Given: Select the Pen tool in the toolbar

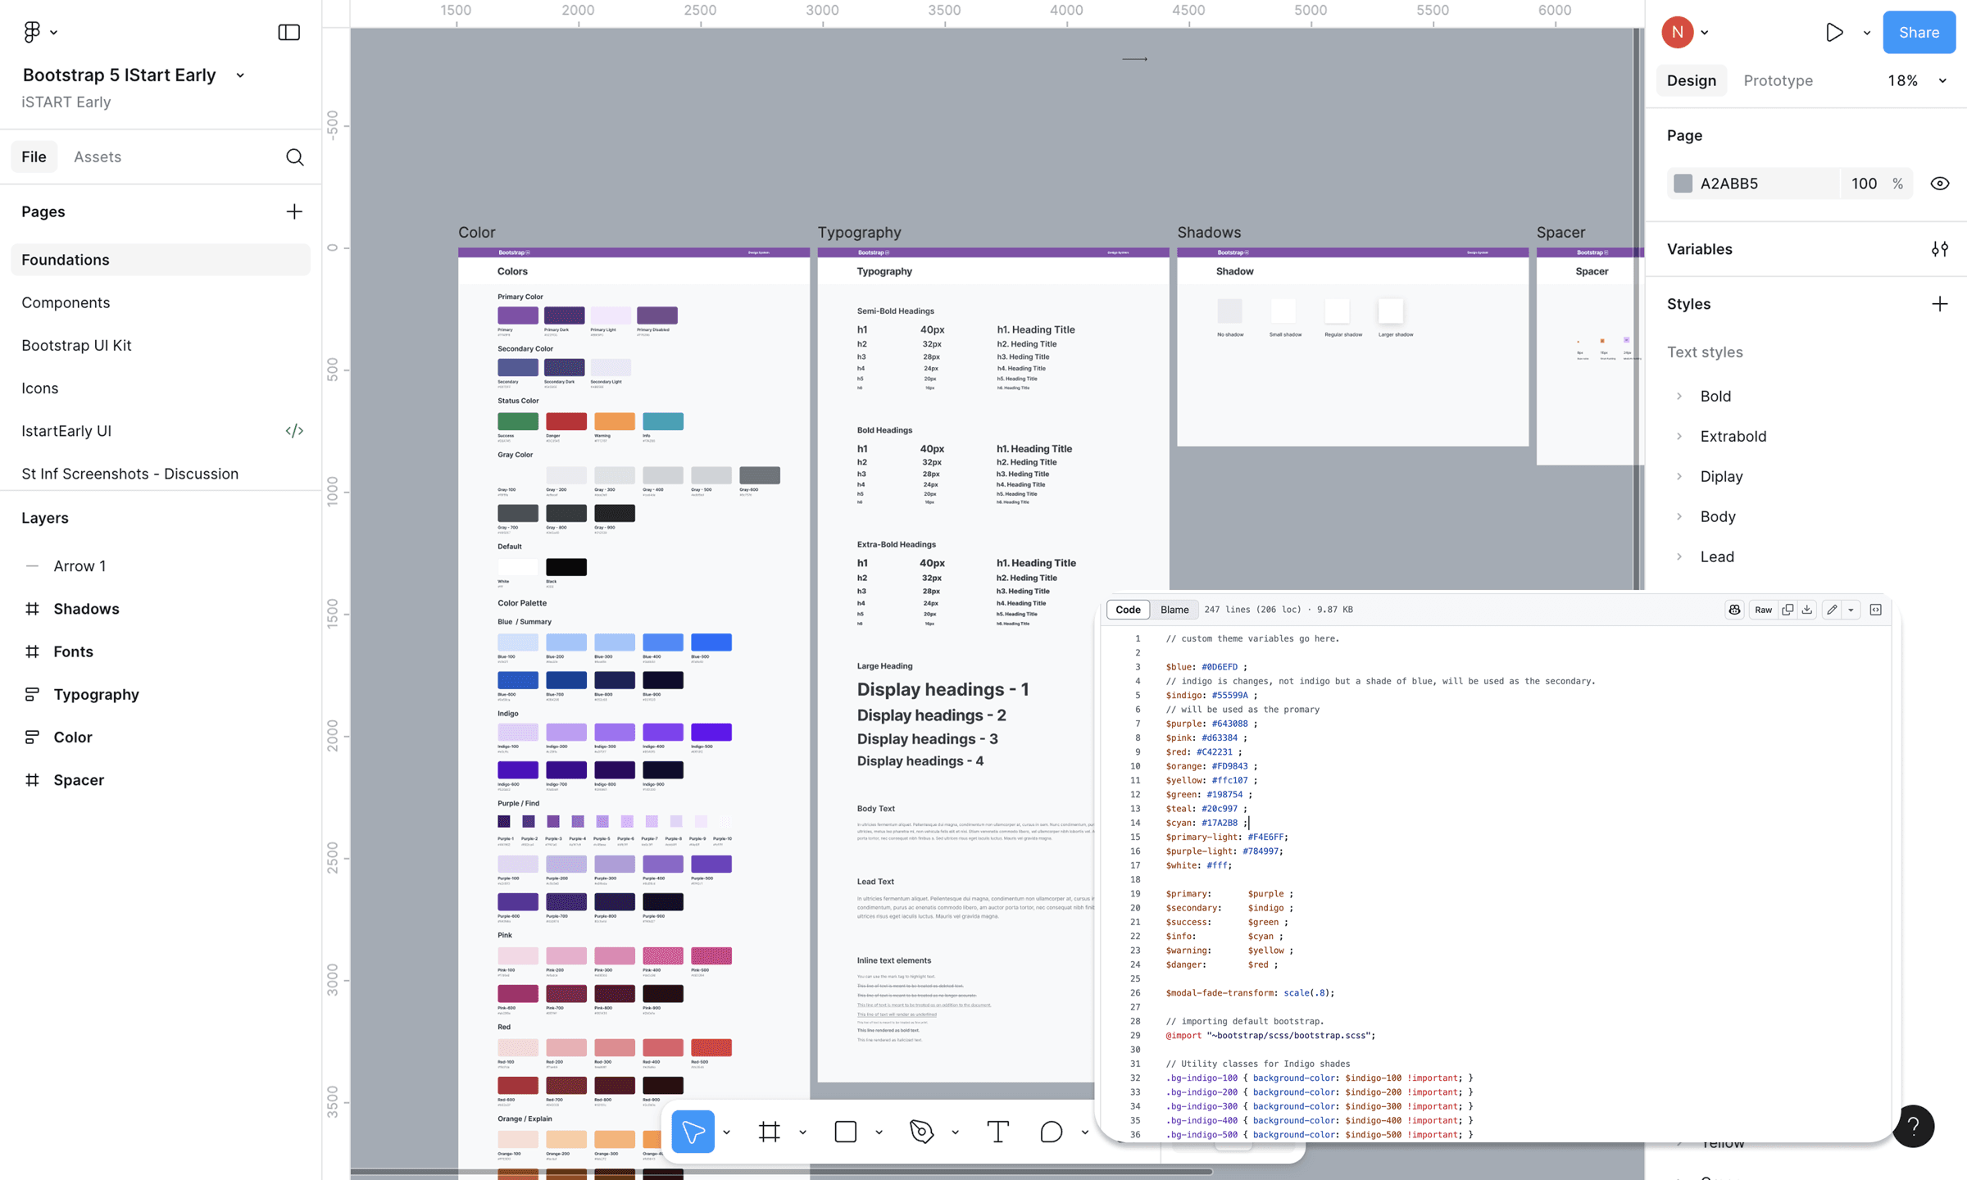Looking at the screenshot, I should pos(921,1132).
